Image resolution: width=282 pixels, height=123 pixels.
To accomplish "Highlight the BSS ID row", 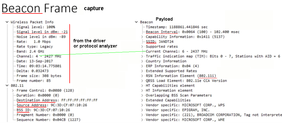I will click(x=44, y=110).
